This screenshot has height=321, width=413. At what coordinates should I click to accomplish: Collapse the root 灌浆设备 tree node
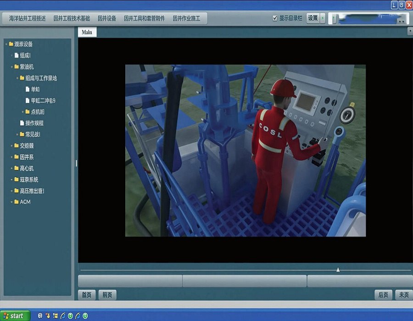coord(6,44)
